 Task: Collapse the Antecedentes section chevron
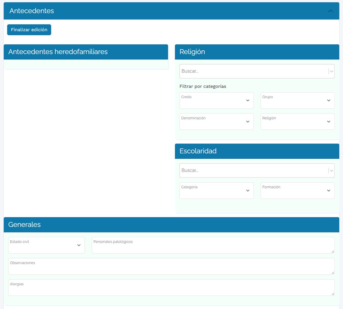331,11
